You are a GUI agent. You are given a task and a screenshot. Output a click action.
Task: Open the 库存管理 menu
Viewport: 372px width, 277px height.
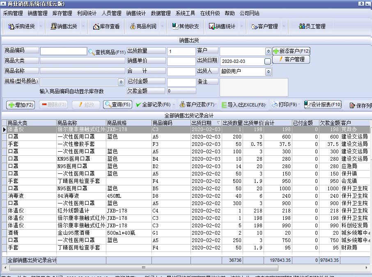[62, 13]
